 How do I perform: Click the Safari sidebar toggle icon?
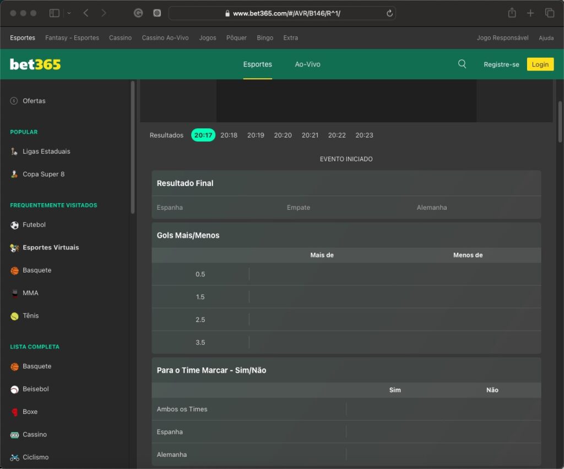click(55, 13)
